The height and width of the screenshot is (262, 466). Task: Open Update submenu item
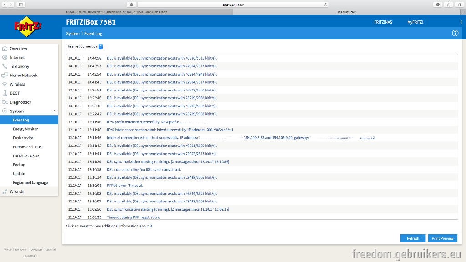pos(19,173)
